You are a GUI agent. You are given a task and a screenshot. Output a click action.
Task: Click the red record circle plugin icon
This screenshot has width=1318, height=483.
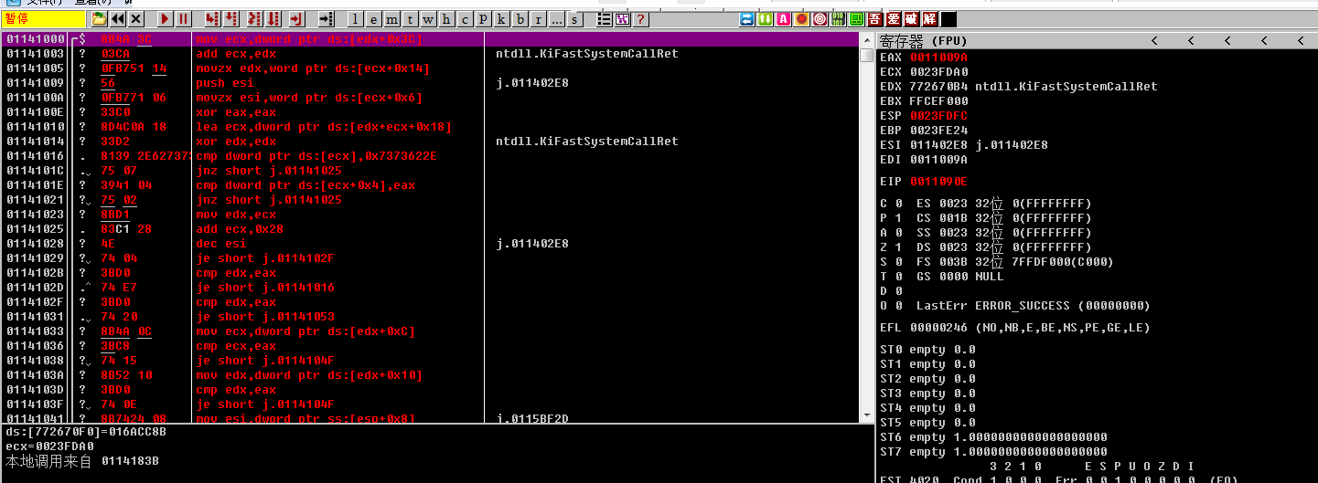tap(801, 19)
